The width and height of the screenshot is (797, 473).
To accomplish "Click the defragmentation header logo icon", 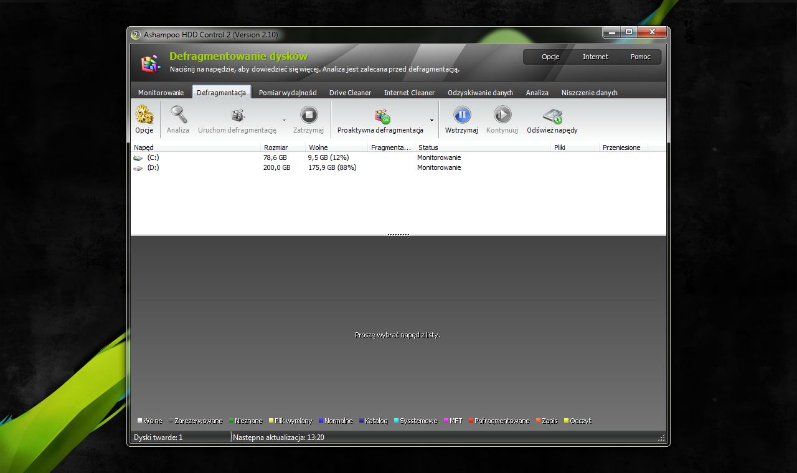I will click(150, 63).
